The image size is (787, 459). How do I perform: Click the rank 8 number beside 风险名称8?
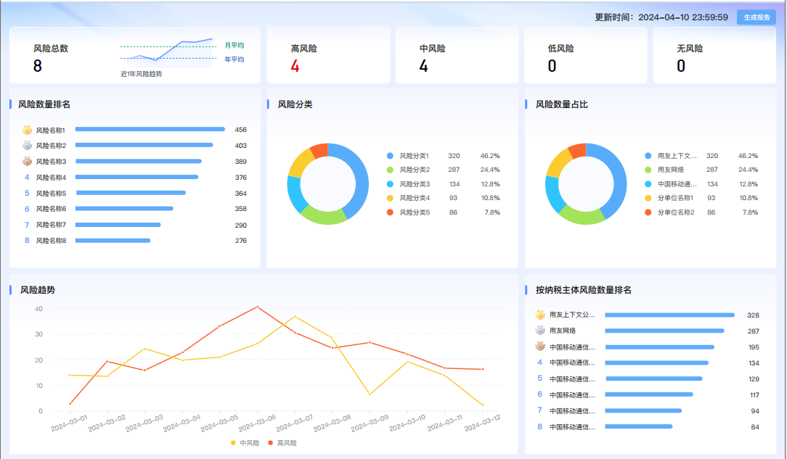coord(27,240)
